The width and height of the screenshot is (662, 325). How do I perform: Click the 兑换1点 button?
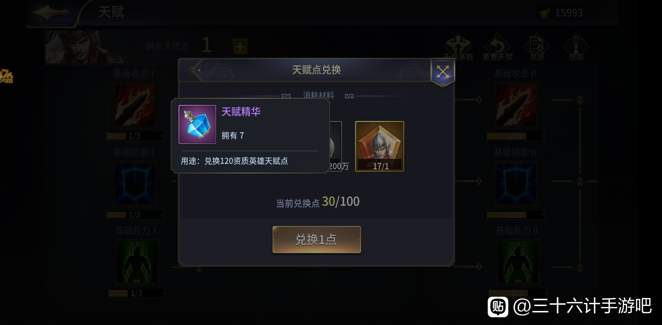tap(316, 240)
